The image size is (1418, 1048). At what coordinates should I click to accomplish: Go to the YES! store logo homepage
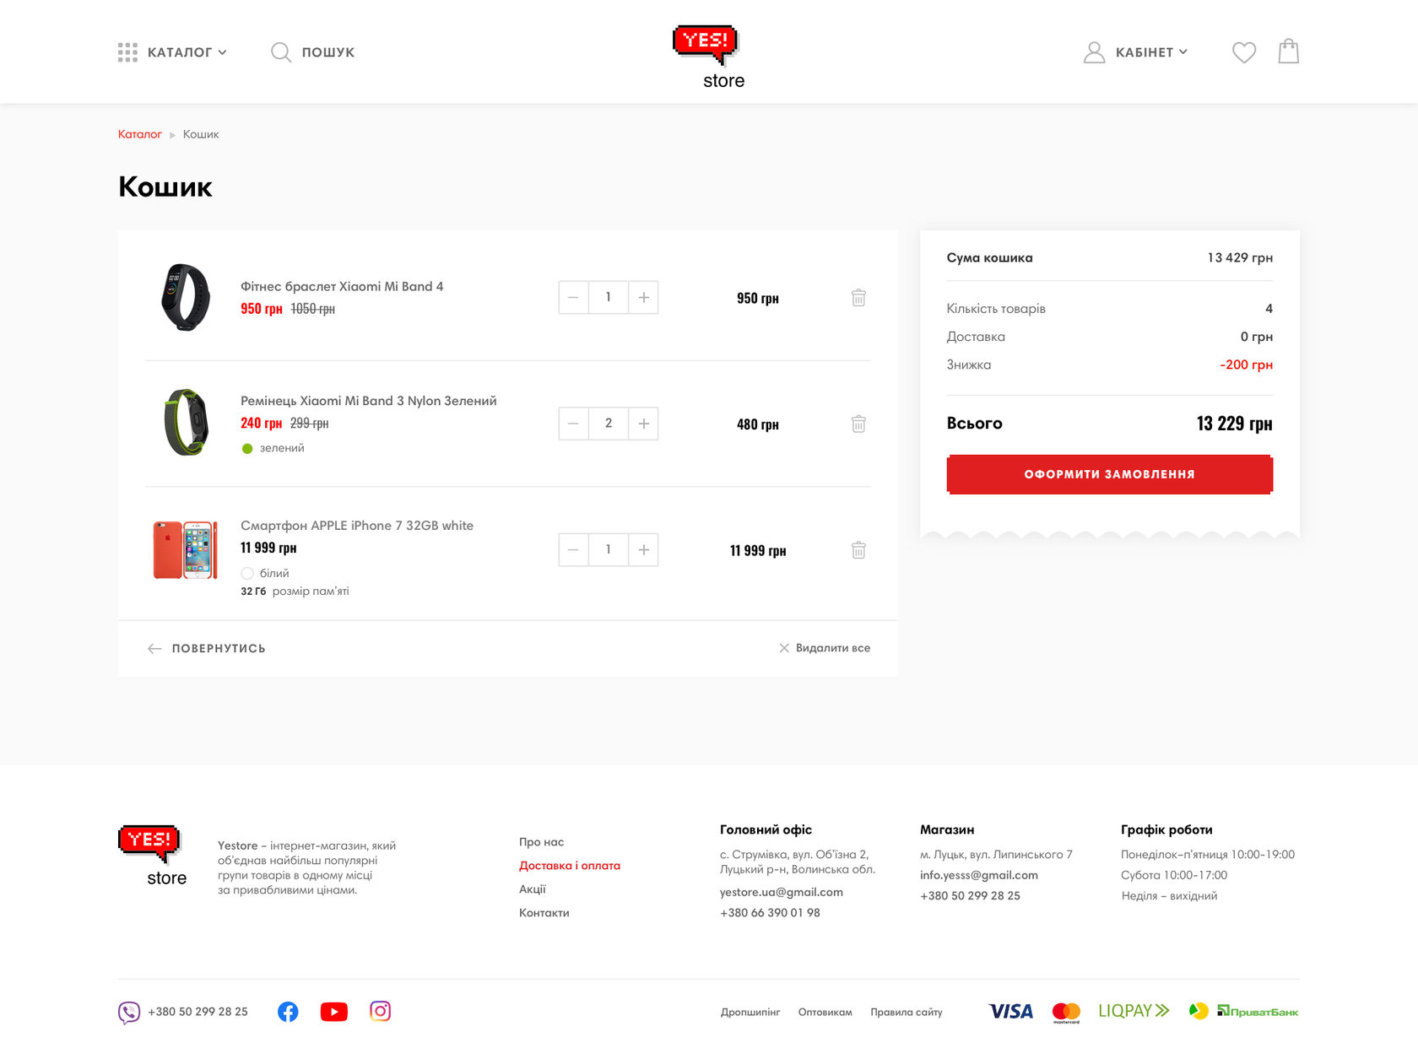(x=706, y=57)
